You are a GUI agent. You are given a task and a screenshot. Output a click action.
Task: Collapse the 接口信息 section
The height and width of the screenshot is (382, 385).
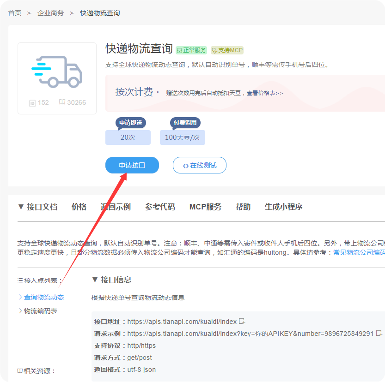coord(96,280)
